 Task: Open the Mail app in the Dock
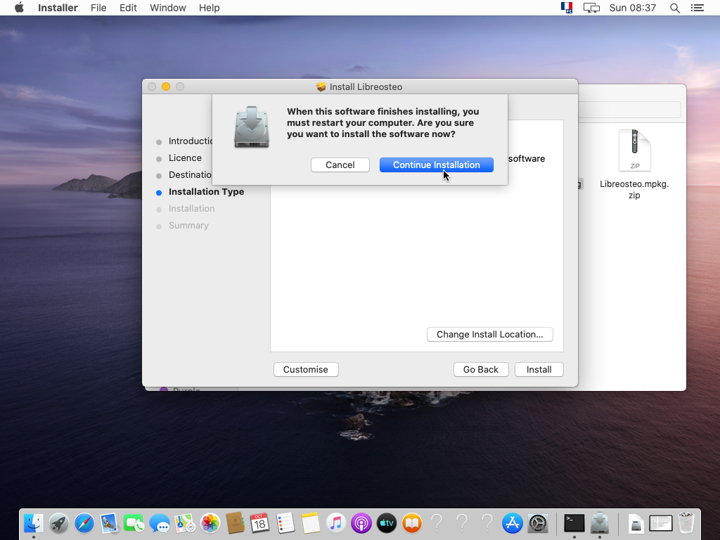[x=109, y=523]
